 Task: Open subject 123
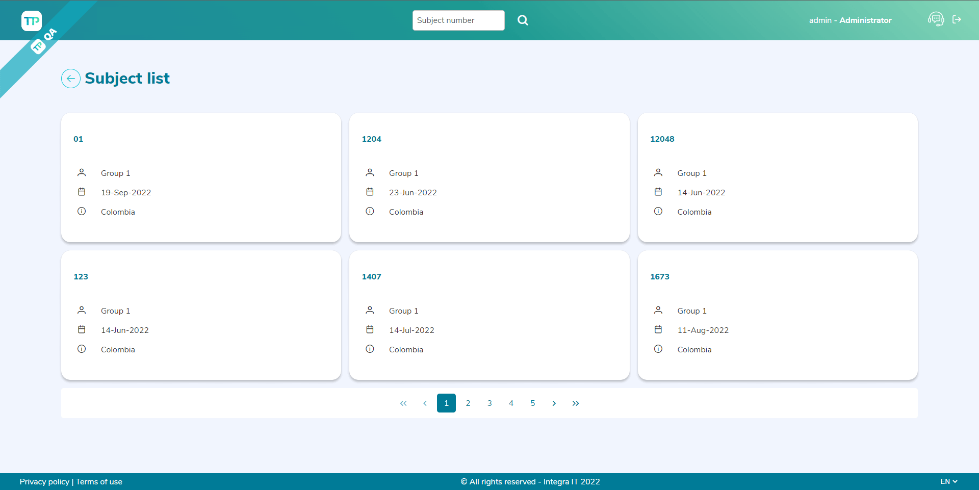(81, 276)
